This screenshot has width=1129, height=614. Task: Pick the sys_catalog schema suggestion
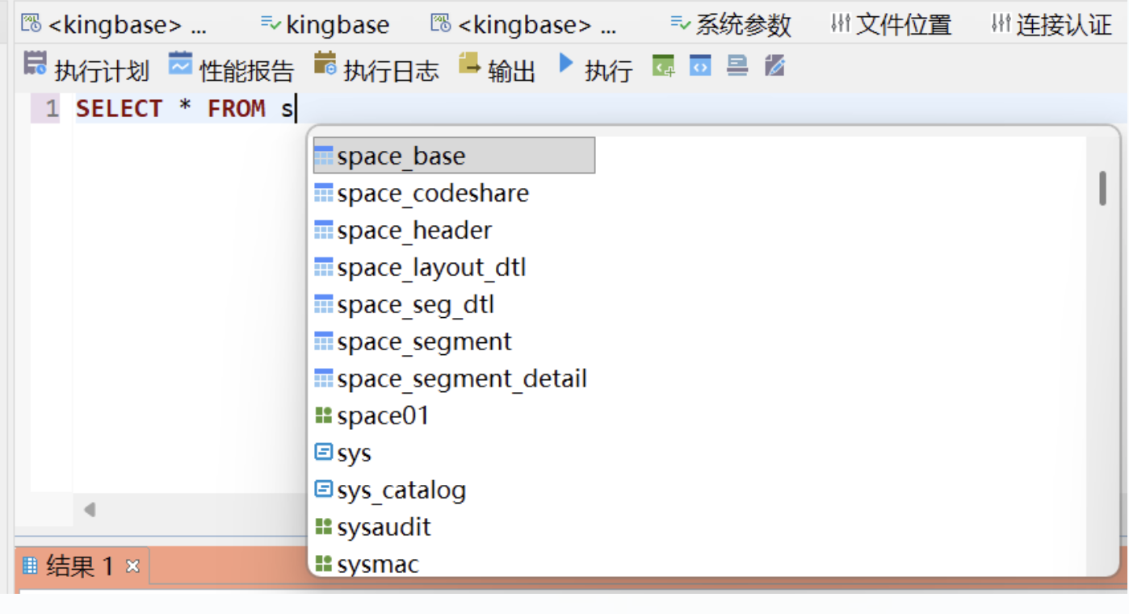pyautogui.click(x=401, y=490)
